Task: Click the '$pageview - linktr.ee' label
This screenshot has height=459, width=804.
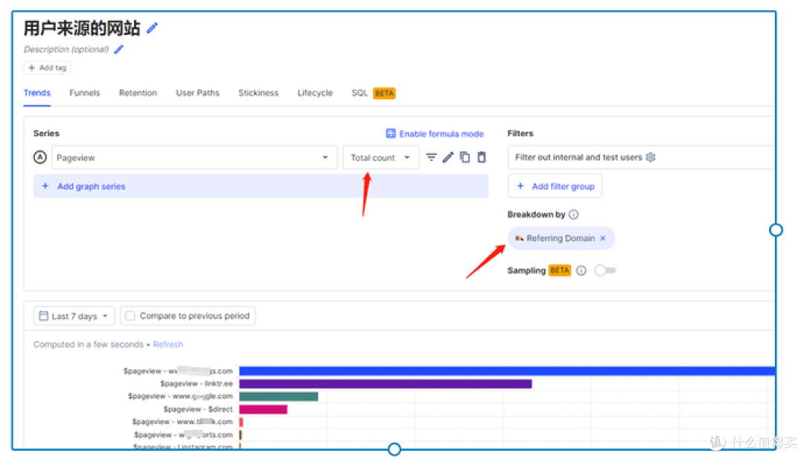Action: [197, 384]
